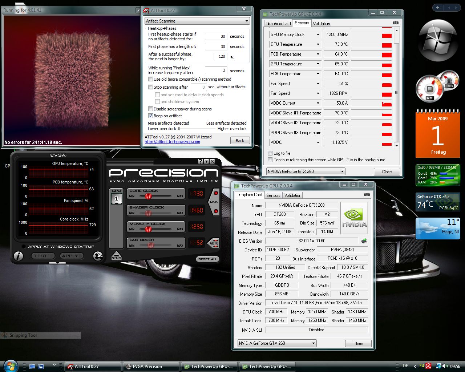Image resolution: width=465 pixels, height=372 pixels.
Task: Open Validation tab in the lower GPU-Z window
Action: pyautogui.click(x=293, y=195)
